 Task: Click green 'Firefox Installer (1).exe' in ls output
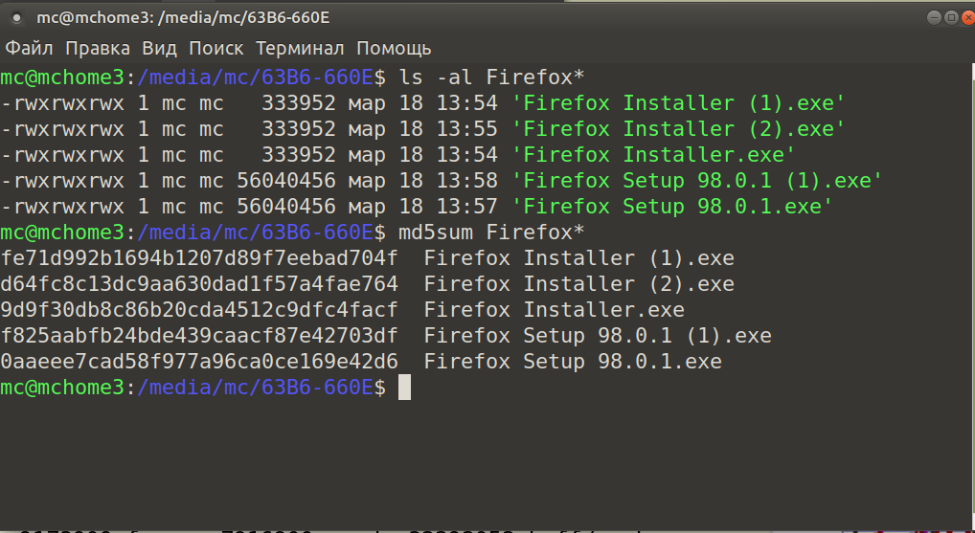point(678,102)
